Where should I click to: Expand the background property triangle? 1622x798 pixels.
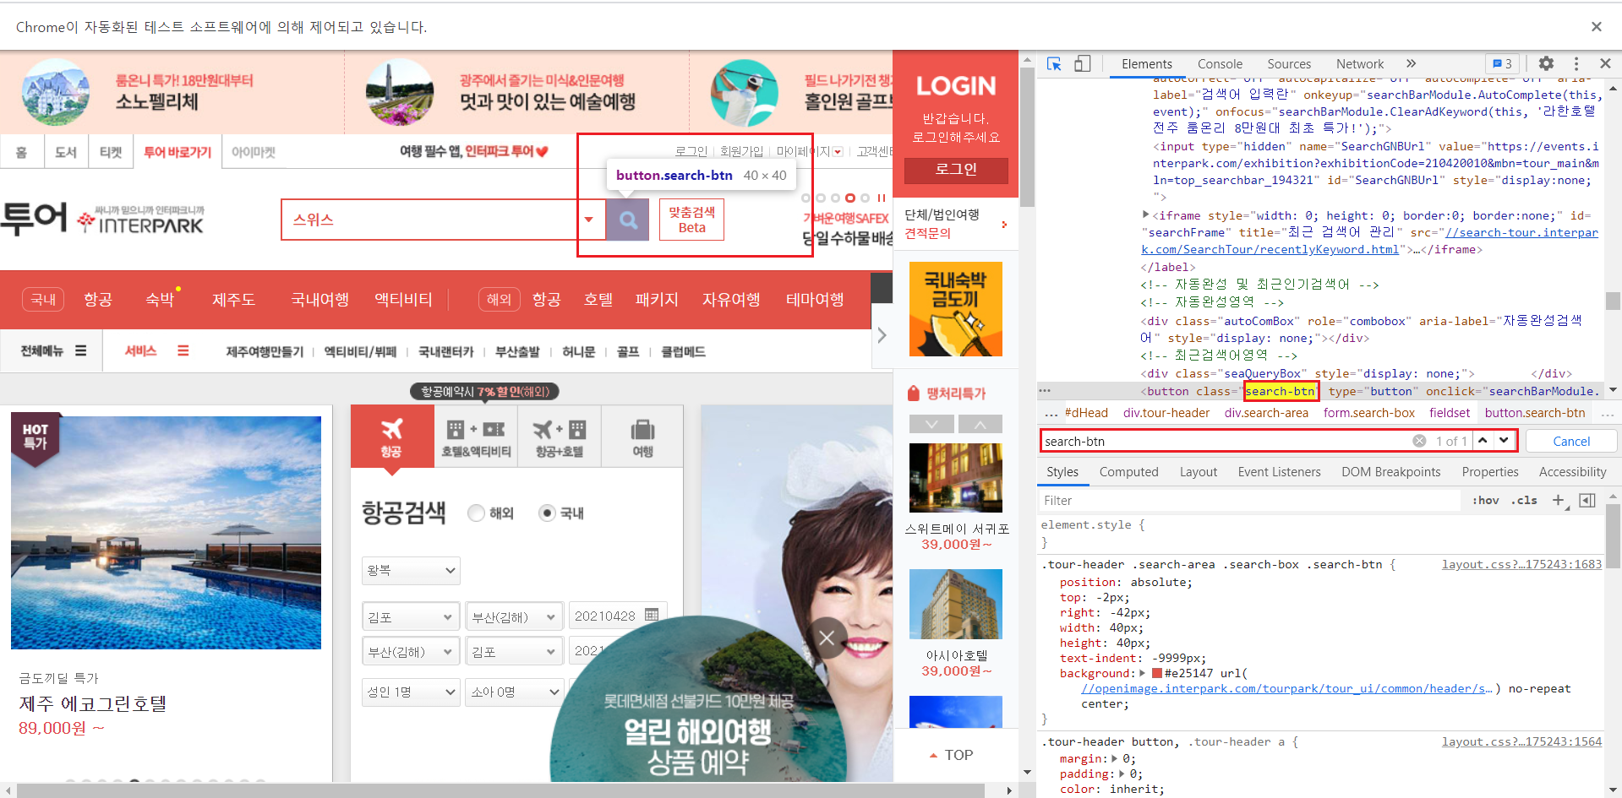tap(1143, 673)
